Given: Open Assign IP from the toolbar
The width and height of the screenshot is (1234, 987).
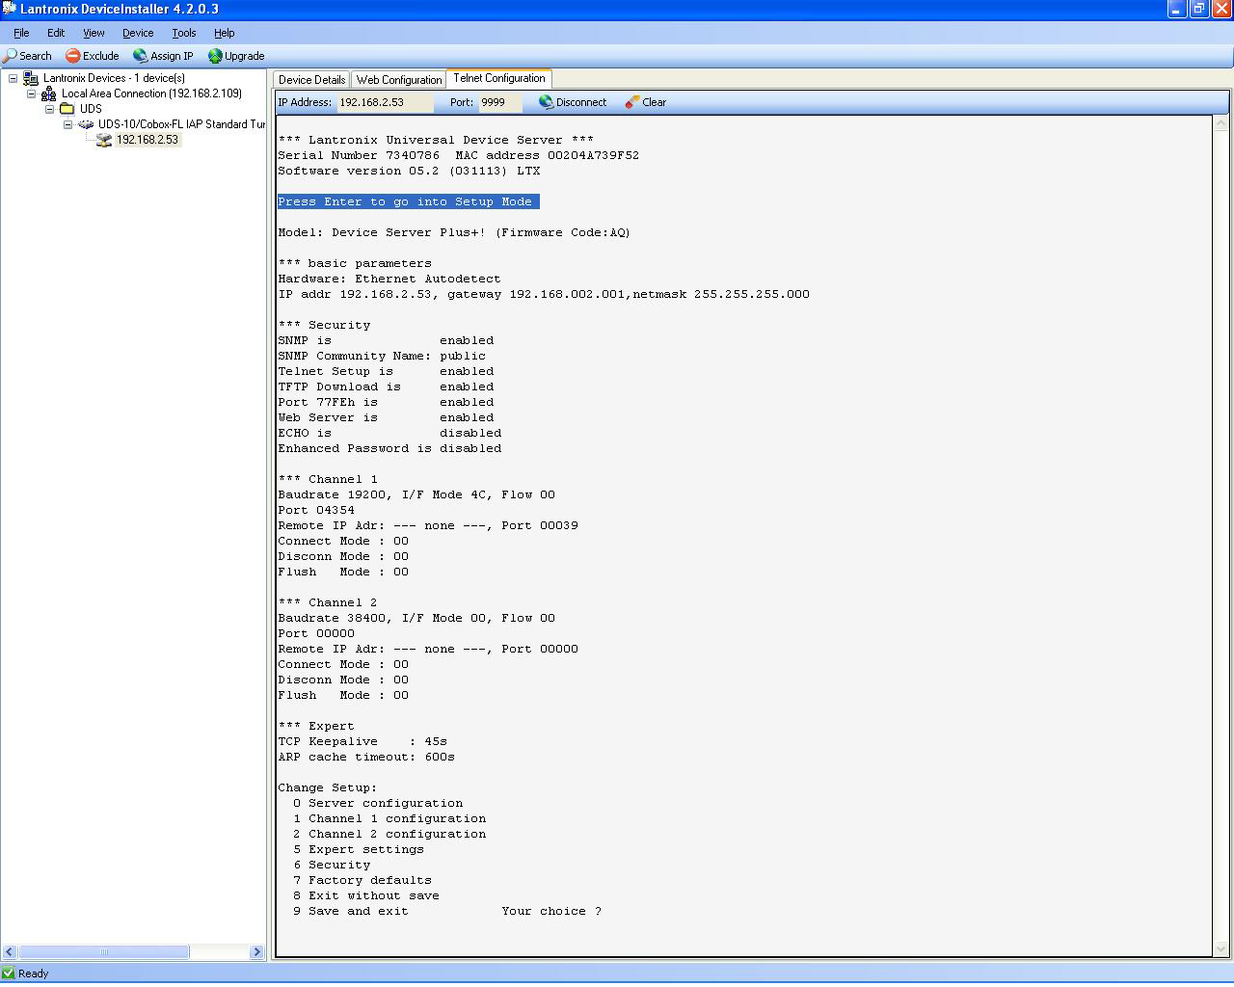Looking at the screenshot, I should [141, 56].
